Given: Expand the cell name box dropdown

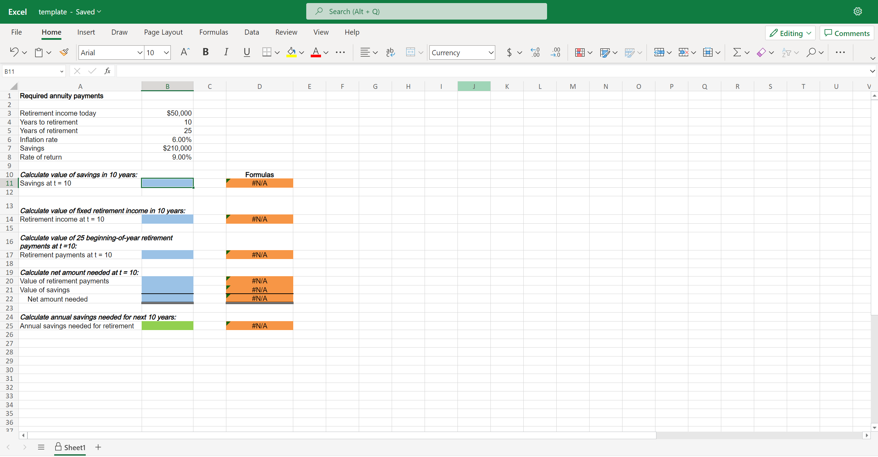Looking at the screenshot, I should (61, 71).
